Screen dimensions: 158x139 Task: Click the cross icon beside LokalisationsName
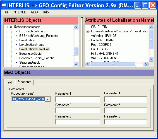tap(16, 45)
